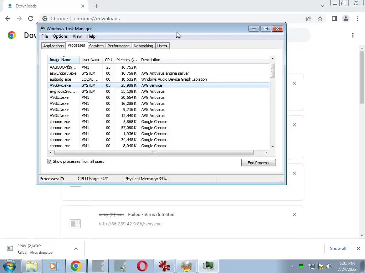Open Chrome three-dot main menu
This screenshot has width=365, height=273.
click(357, 18)
